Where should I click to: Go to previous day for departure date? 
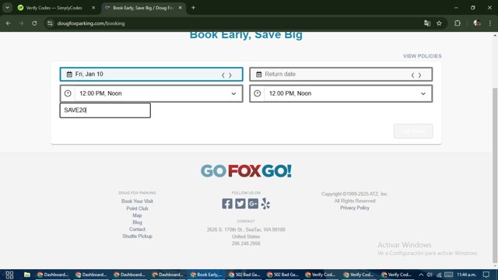tap(223, 75)
